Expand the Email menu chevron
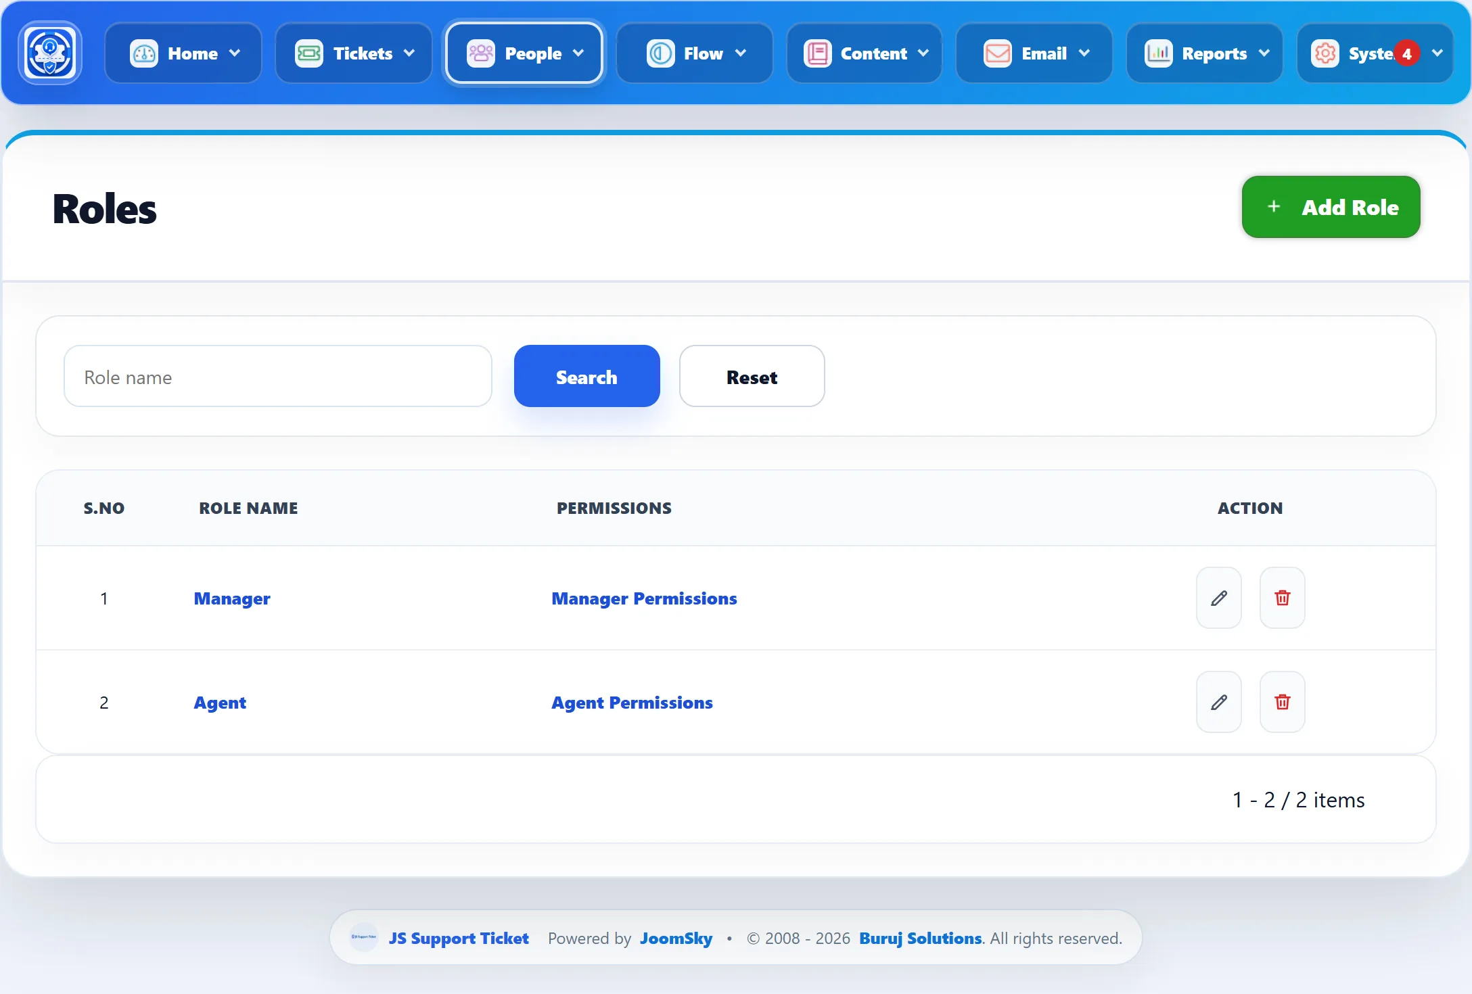 pyautogui.click(x=1084, y=53)
